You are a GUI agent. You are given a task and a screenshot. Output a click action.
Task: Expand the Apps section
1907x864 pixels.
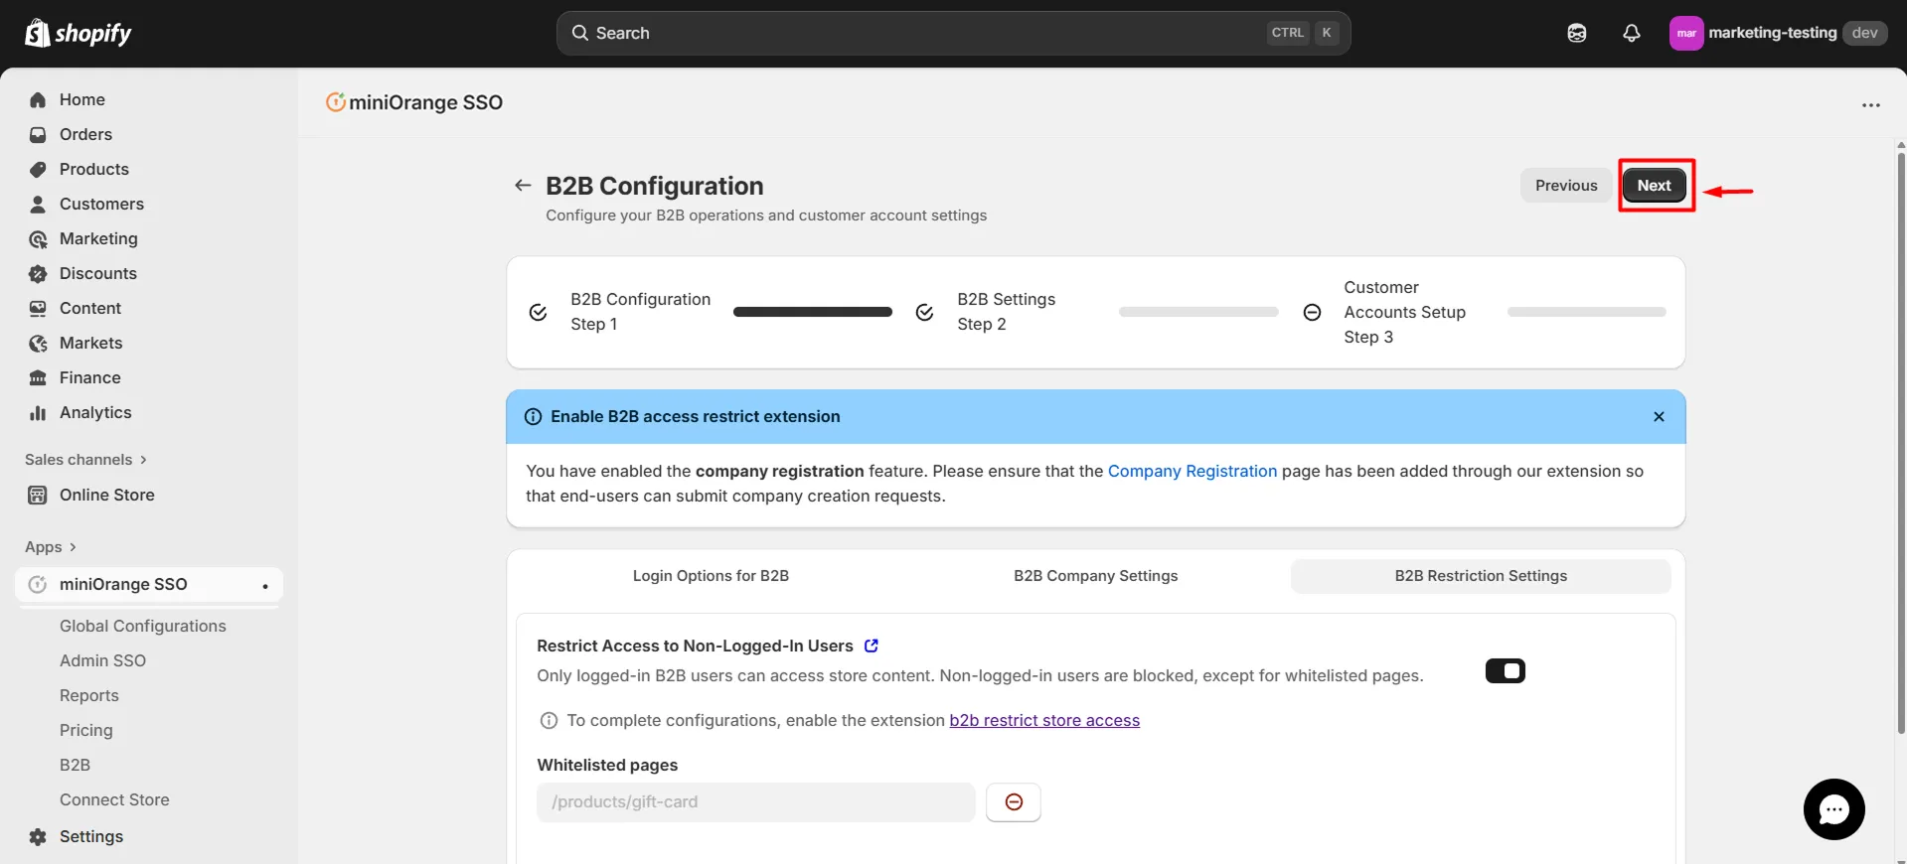[51, 546]
